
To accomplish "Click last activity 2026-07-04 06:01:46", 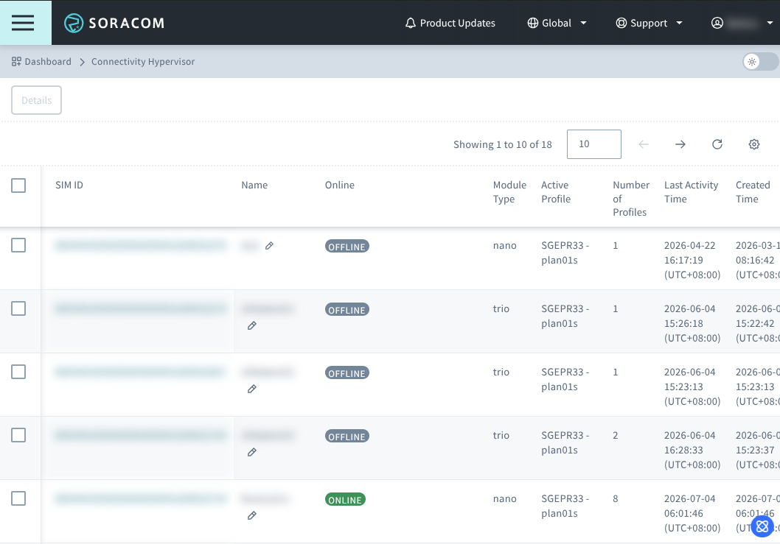I will tap(692, 513).
